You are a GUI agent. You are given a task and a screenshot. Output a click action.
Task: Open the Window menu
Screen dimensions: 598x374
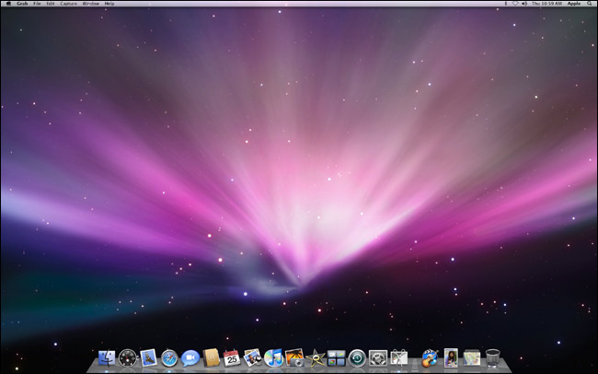point(91,4)
